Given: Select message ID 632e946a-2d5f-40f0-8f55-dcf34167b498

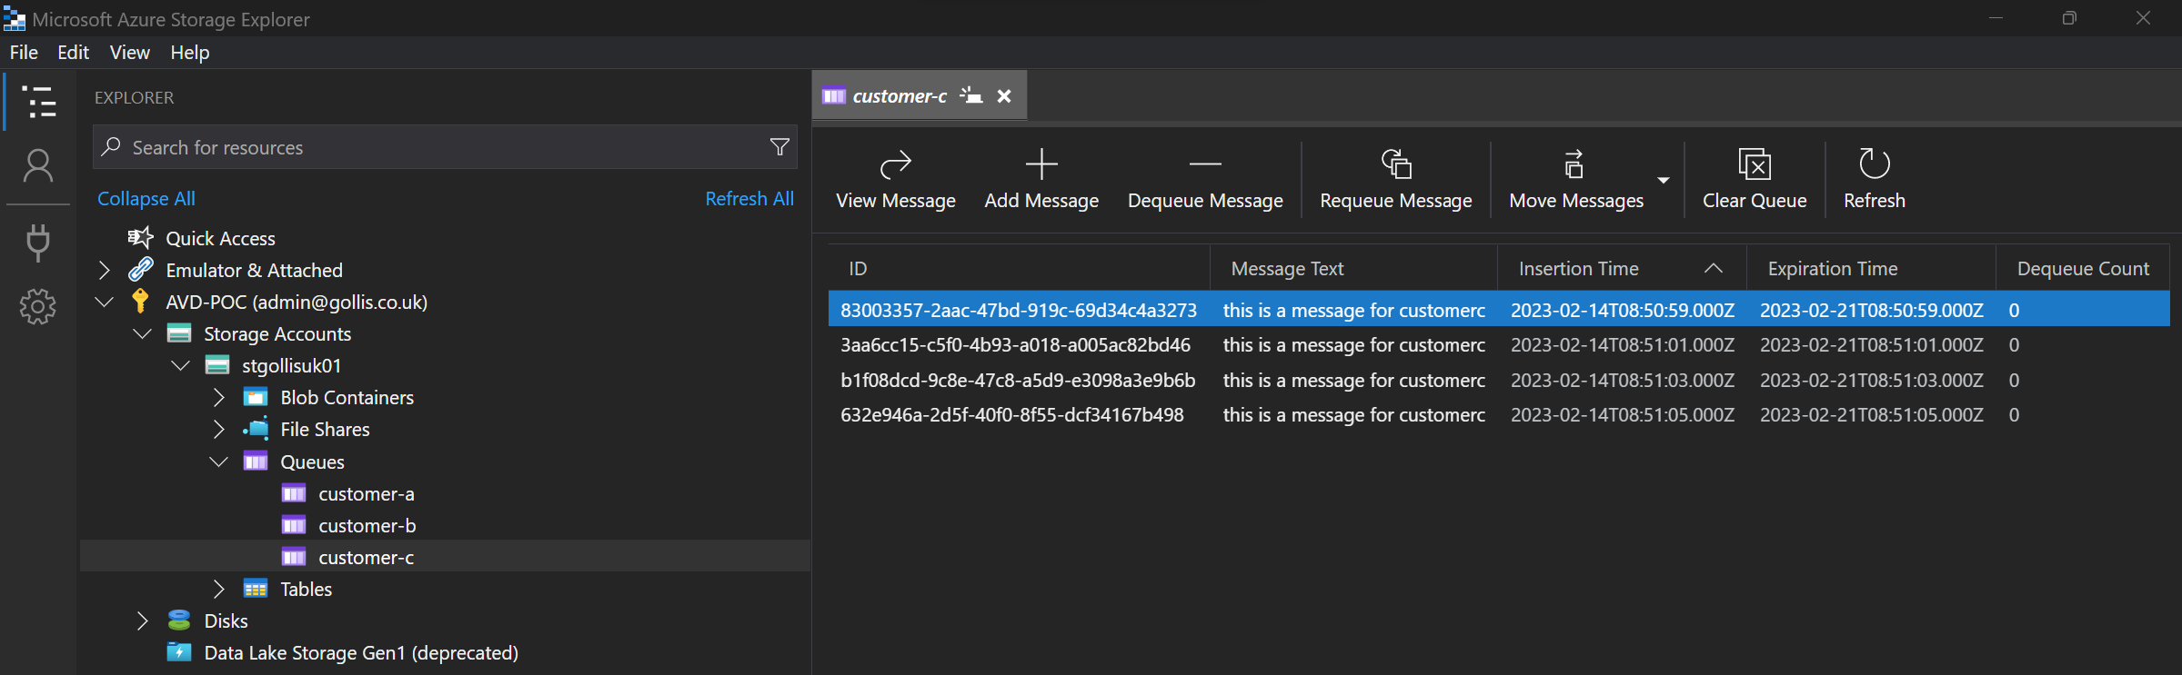Looking at the screenshot, I should tap(1012, 415).
